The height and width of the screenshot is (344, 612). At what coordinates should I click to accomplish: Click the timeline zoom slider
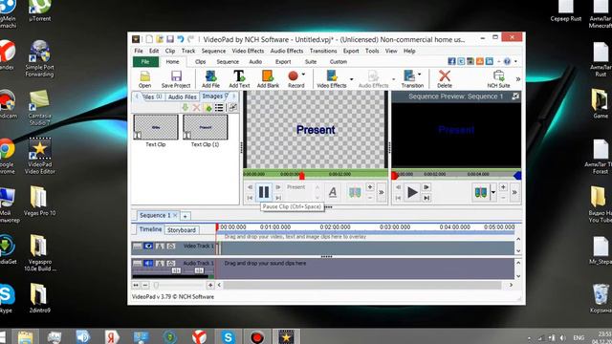tap(156, 285)
